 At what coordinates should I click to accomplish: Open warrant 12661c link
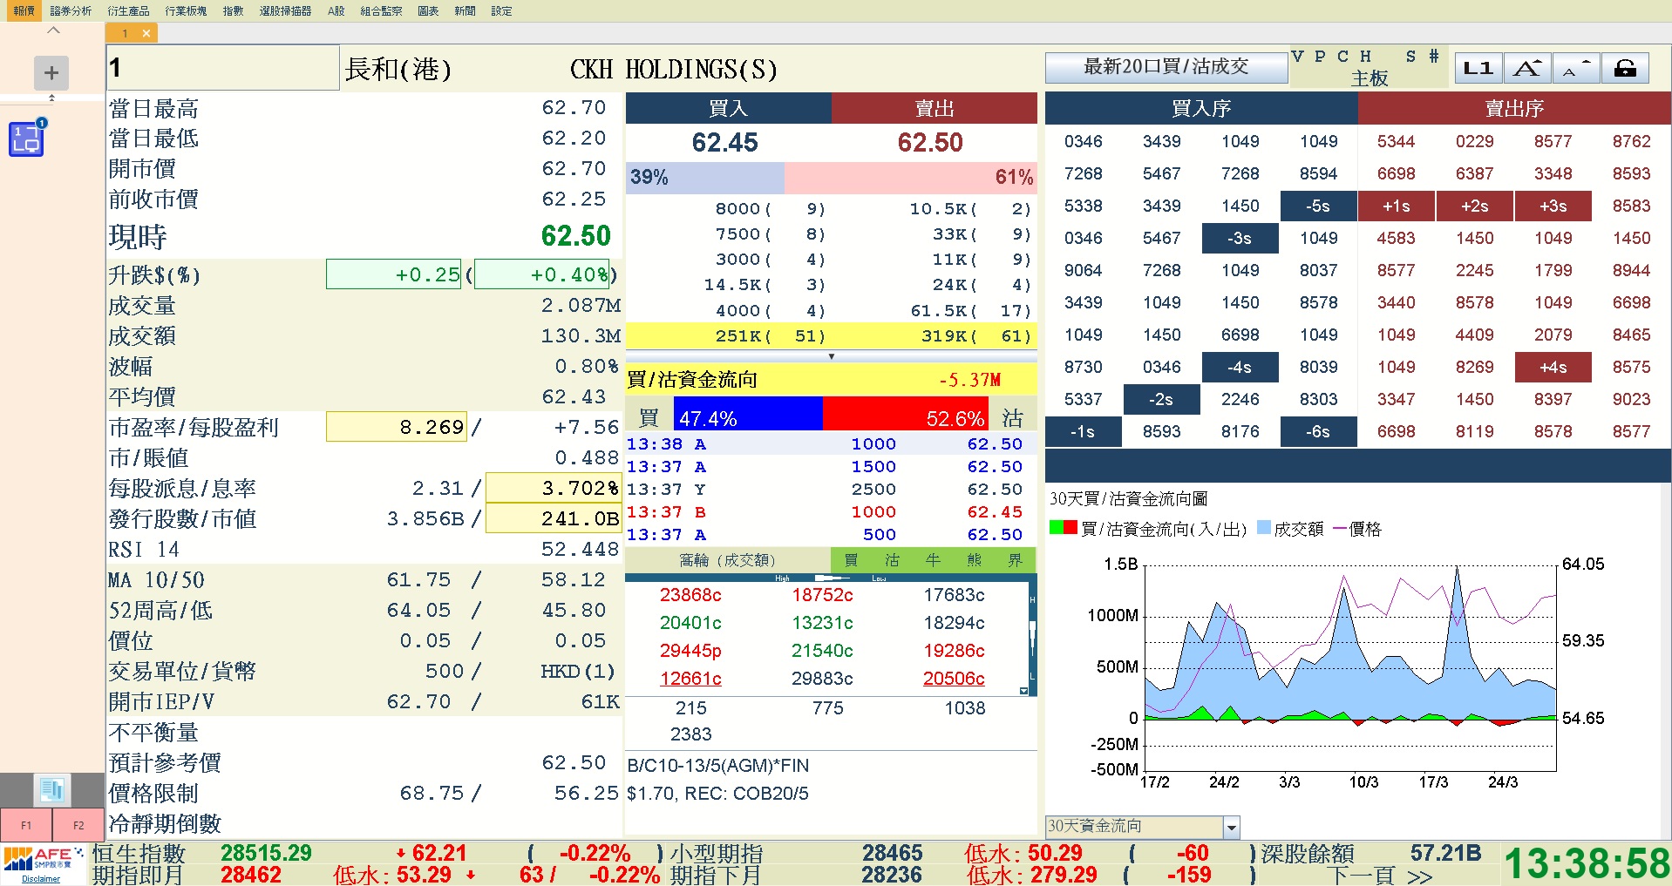690,679
